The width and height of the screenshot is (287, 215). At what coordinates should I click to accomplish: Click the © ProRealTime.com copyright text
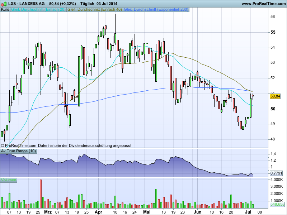[19, 146]
